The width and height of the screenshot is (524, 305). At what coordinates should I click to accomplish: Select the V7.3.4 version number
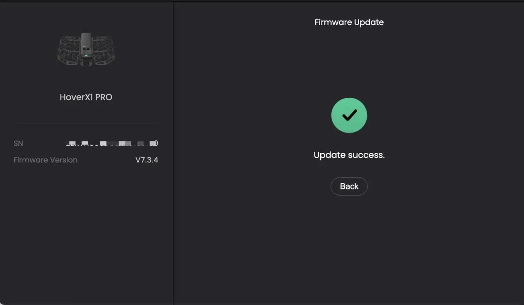tap(147, 160)
